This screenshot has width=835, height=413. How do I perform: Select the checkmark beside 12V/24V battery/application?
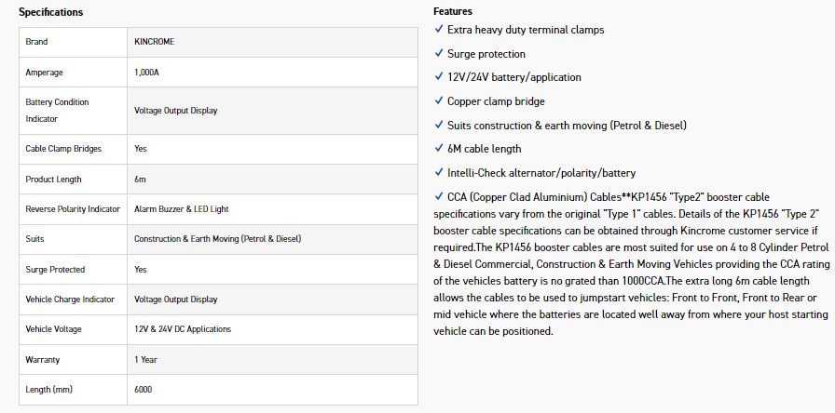[x=439, y=77]
